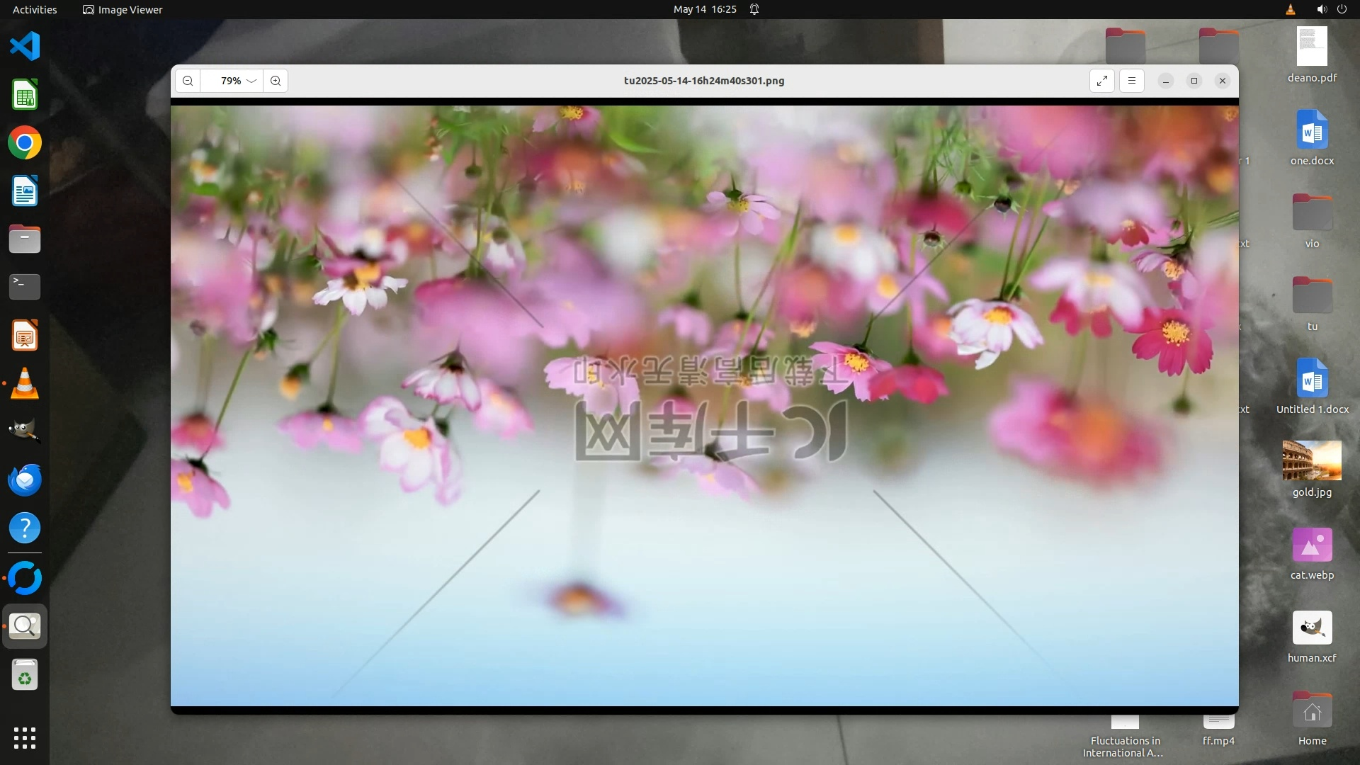Click the zoom out magnifier icon
The image size is (1360, 765).
[x=188, y=81]
